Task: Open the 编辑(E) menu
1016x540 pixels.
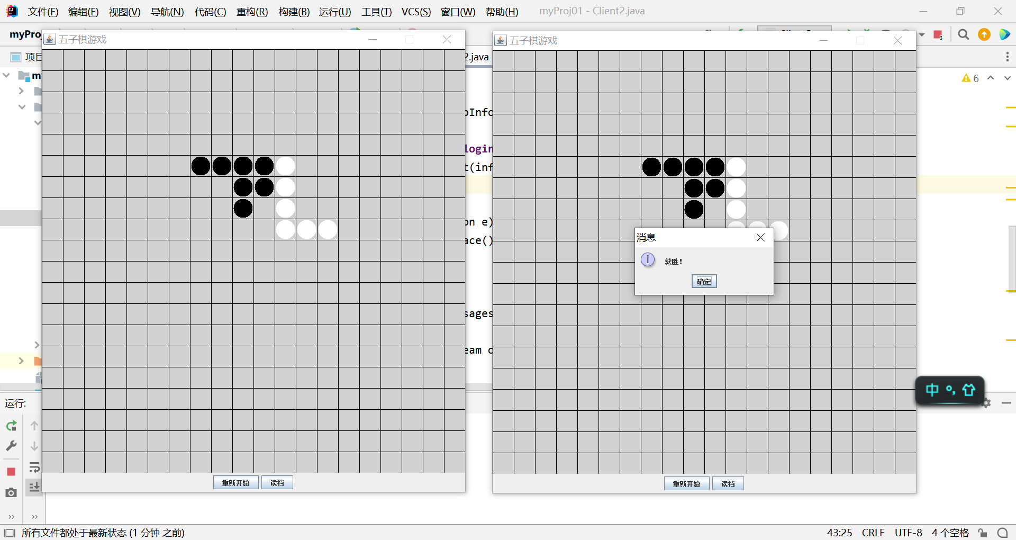Action: click(x=83, y=12)
